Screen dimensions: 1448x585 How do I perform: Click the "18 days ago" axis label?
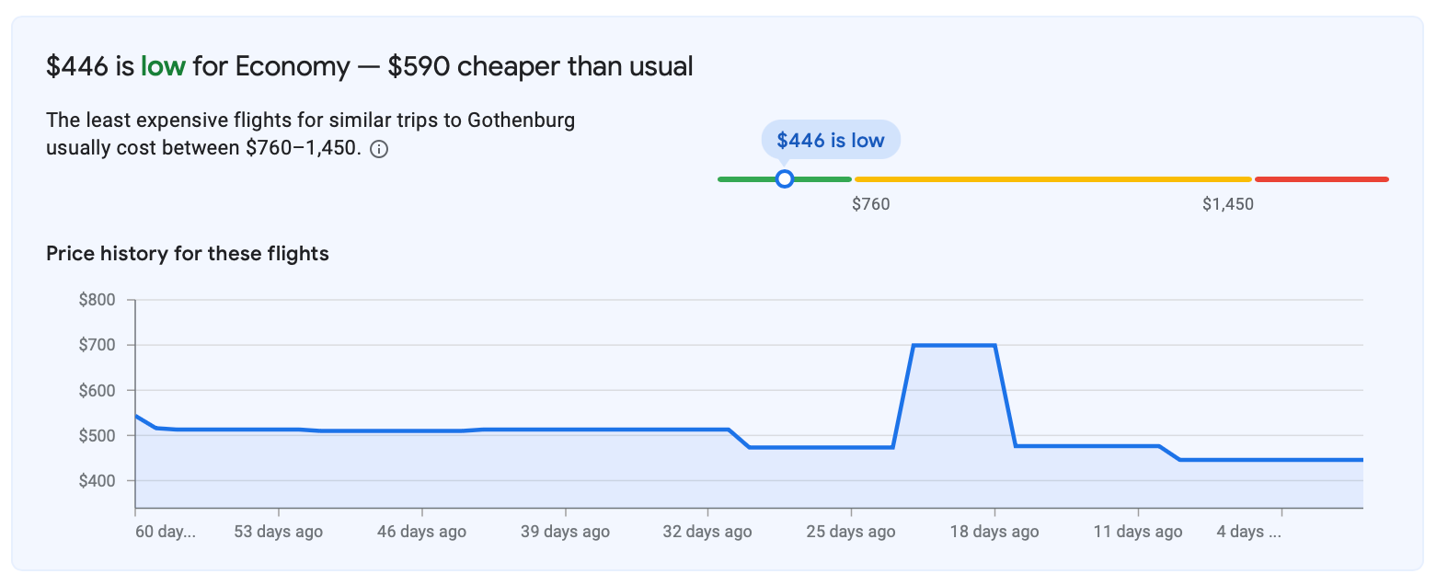(x=994, y=532)
